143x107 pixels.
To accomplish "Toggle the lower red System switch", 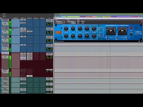I will [100, 35].
